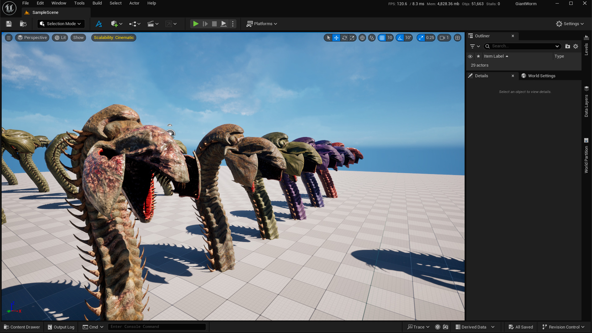Screen dimensions: 592x333
Task: Select the Scale gizmo tool
Action: point(352,38)
